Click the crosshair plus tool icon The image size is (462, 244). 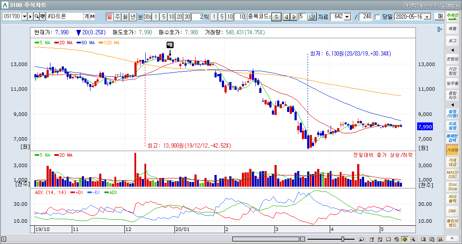tap(405, 239)
